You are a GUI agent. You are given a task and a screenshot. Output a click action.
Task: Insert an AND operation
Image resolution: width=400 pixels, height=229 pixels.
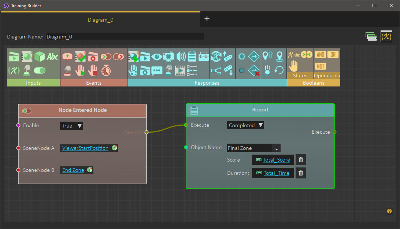[x=321, y=55]
